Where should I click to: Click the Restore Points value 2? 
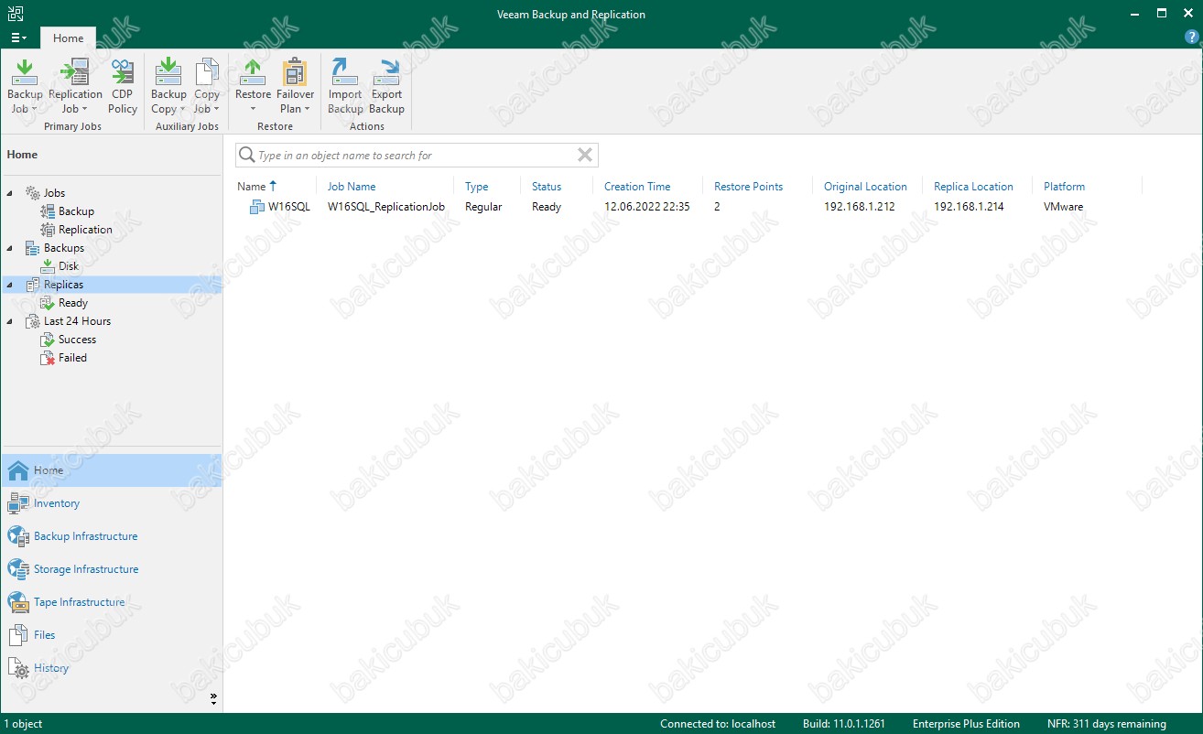(x=717, y=207)
